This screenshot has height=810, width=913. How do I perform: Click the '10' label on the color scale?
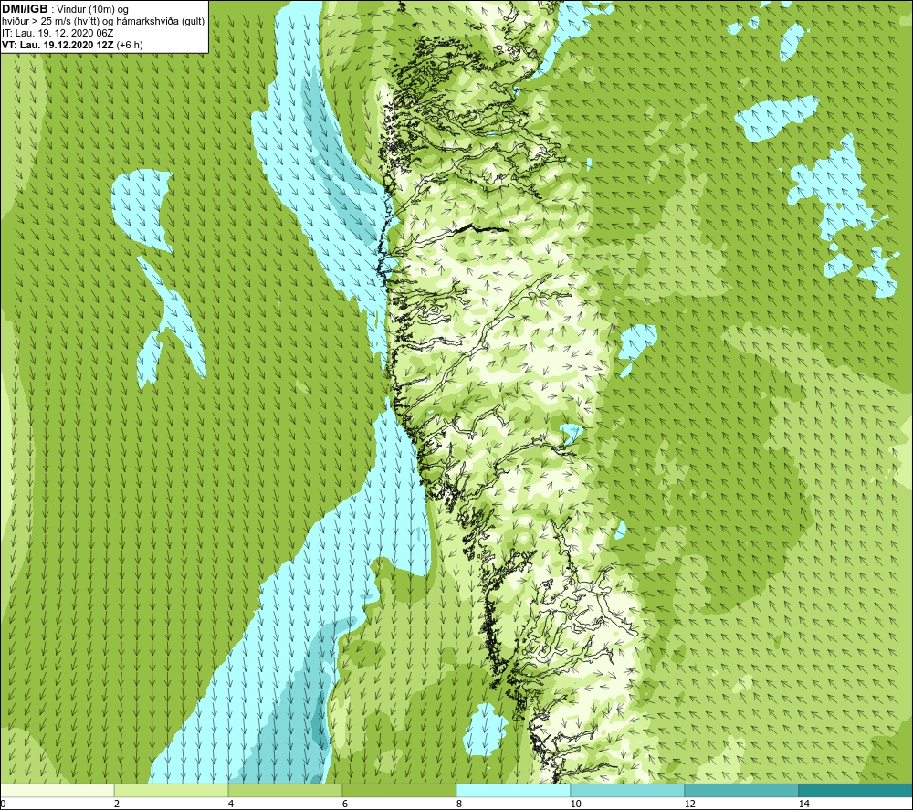(x=575, y=804)
